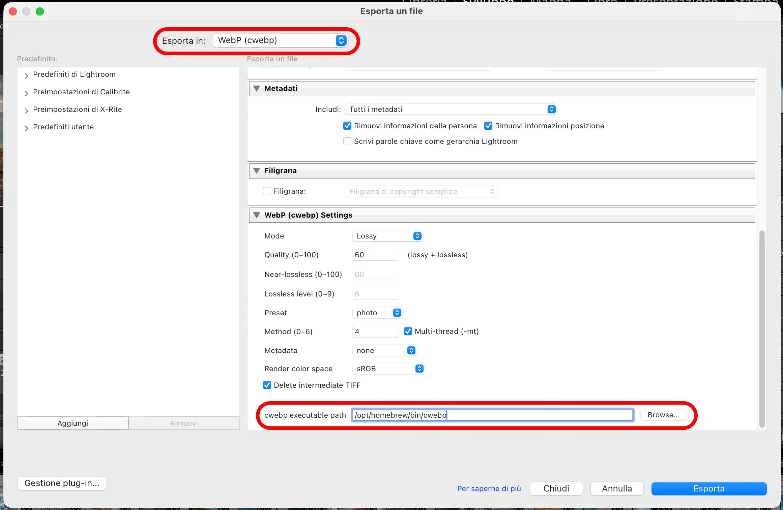Viewport: 783px width, 510px height.
Task: Uncheck Rimuovi informazioni della persona
Action: tap(347, 126)
